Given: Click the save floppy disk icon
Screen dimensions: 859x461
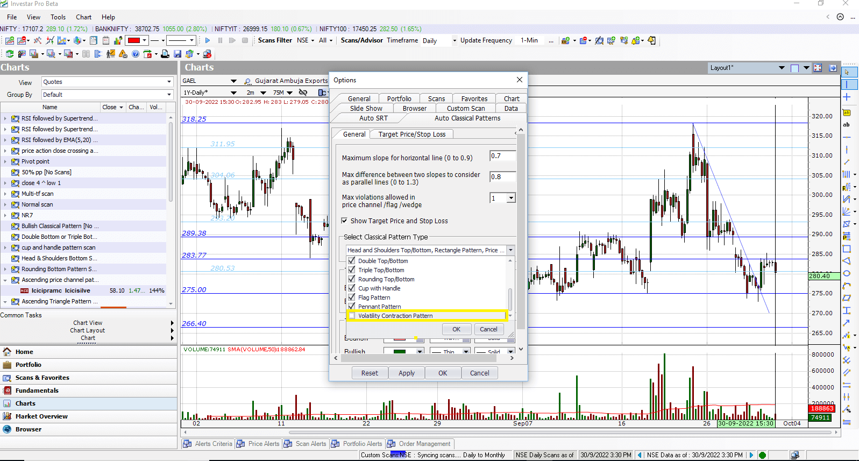Looking at the screenshot, I should point(178,54).
